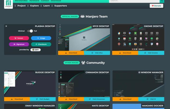Download the GNOME Desktop edition
The height and width of the screenshot is (109, 170).
pos(125,53)
